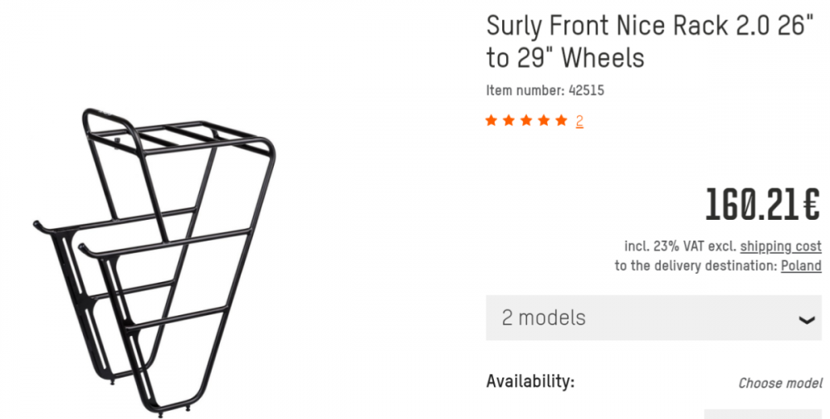The height and width of the screenshot is (419, 830).
Task: Click the Availability label
Action: click(530, 382)
